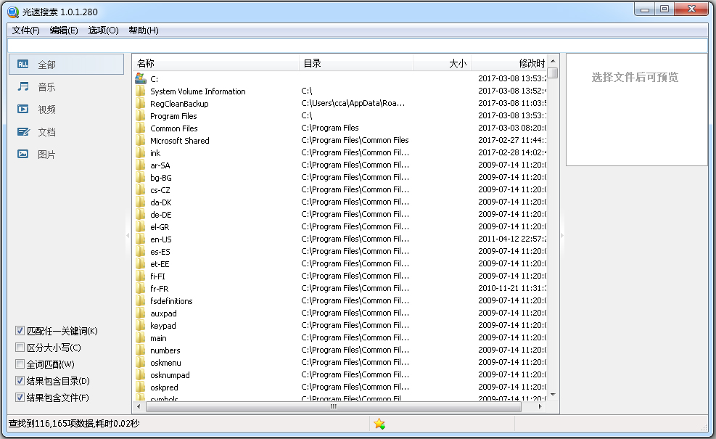Sort results by 大小 column header
716x439 pixels.
click(443, 64)
